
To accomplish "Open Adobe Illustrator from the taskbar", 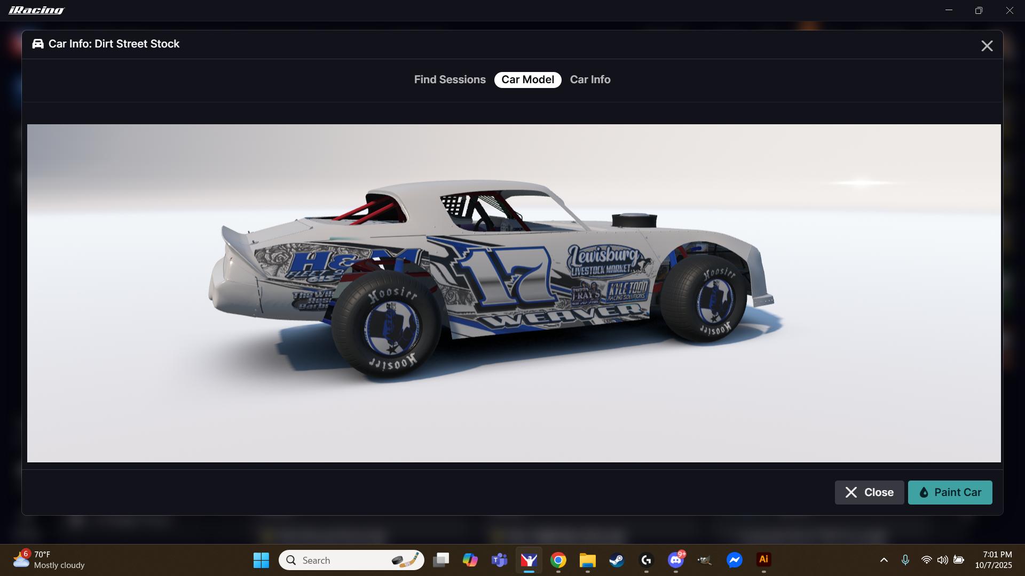I will (764, 561).
